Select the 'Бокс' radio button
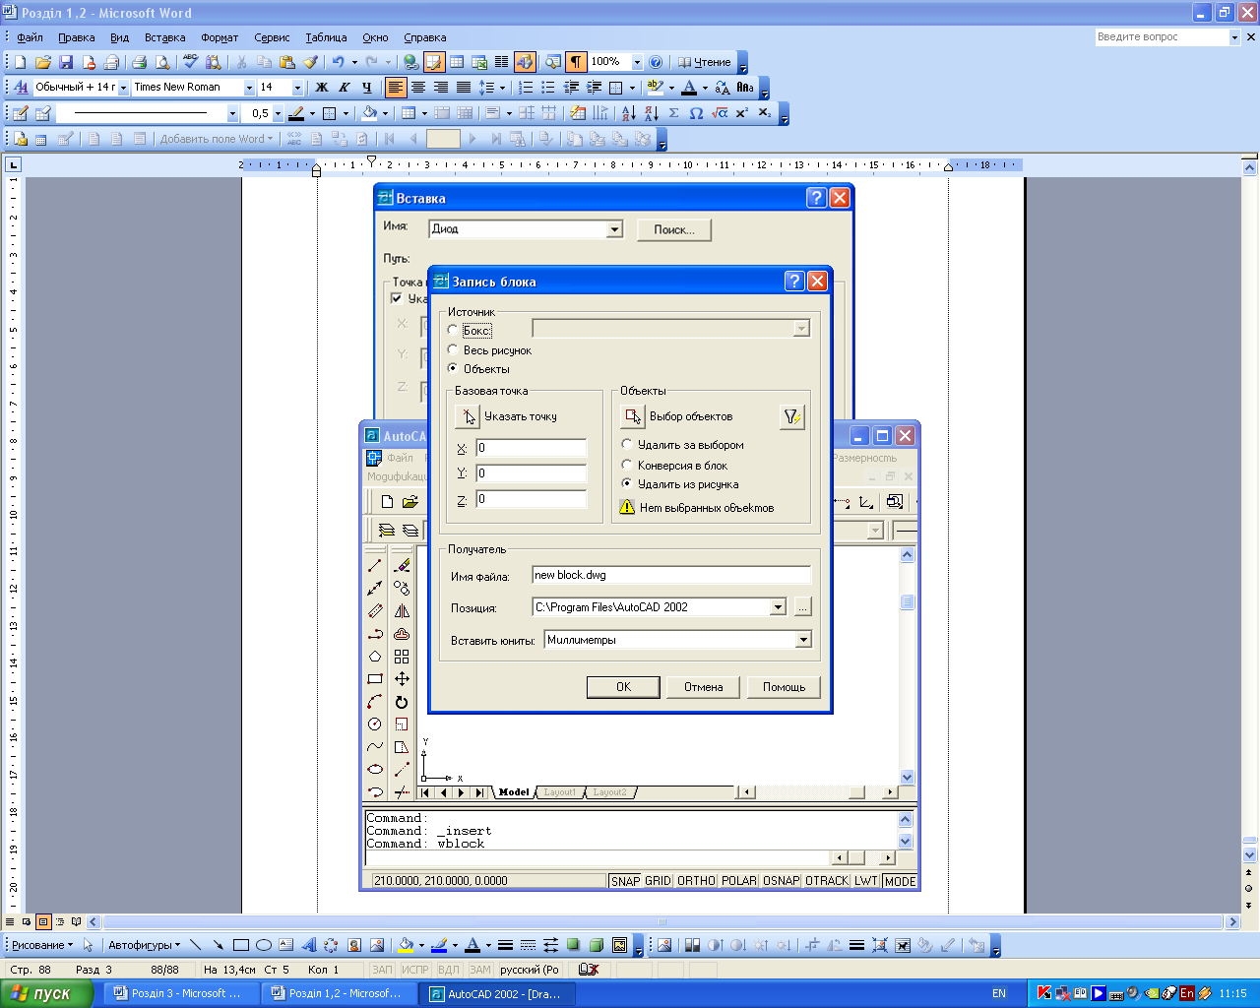This screenshot has height=1008, width=1260. (x=453, y=331)
